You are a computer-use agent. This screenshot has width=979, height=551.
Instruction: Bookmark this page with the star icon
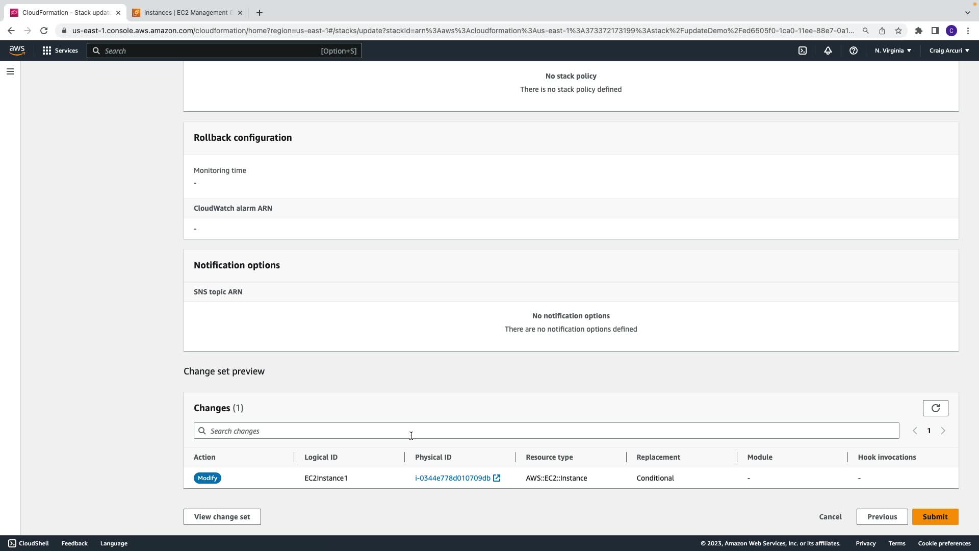898,31
